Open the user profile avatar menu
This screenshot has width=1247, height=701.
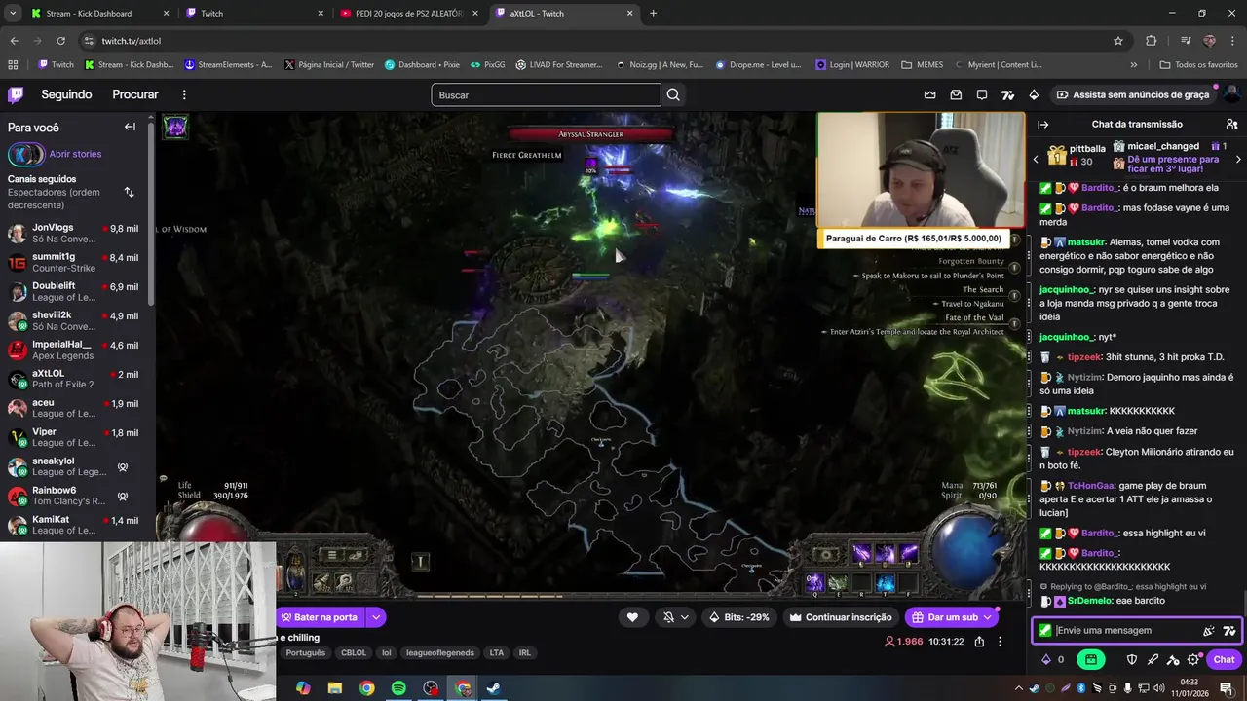click(x=1230, y=94)
